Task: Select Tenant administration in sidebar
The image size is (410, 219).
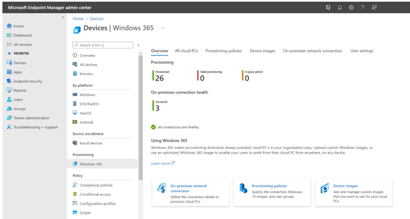Action: click(31, 118)
